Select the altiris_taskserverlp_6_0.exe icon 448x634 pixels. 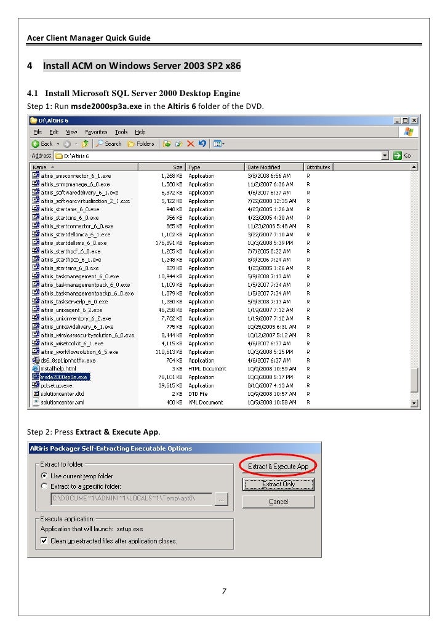point(36,302)
